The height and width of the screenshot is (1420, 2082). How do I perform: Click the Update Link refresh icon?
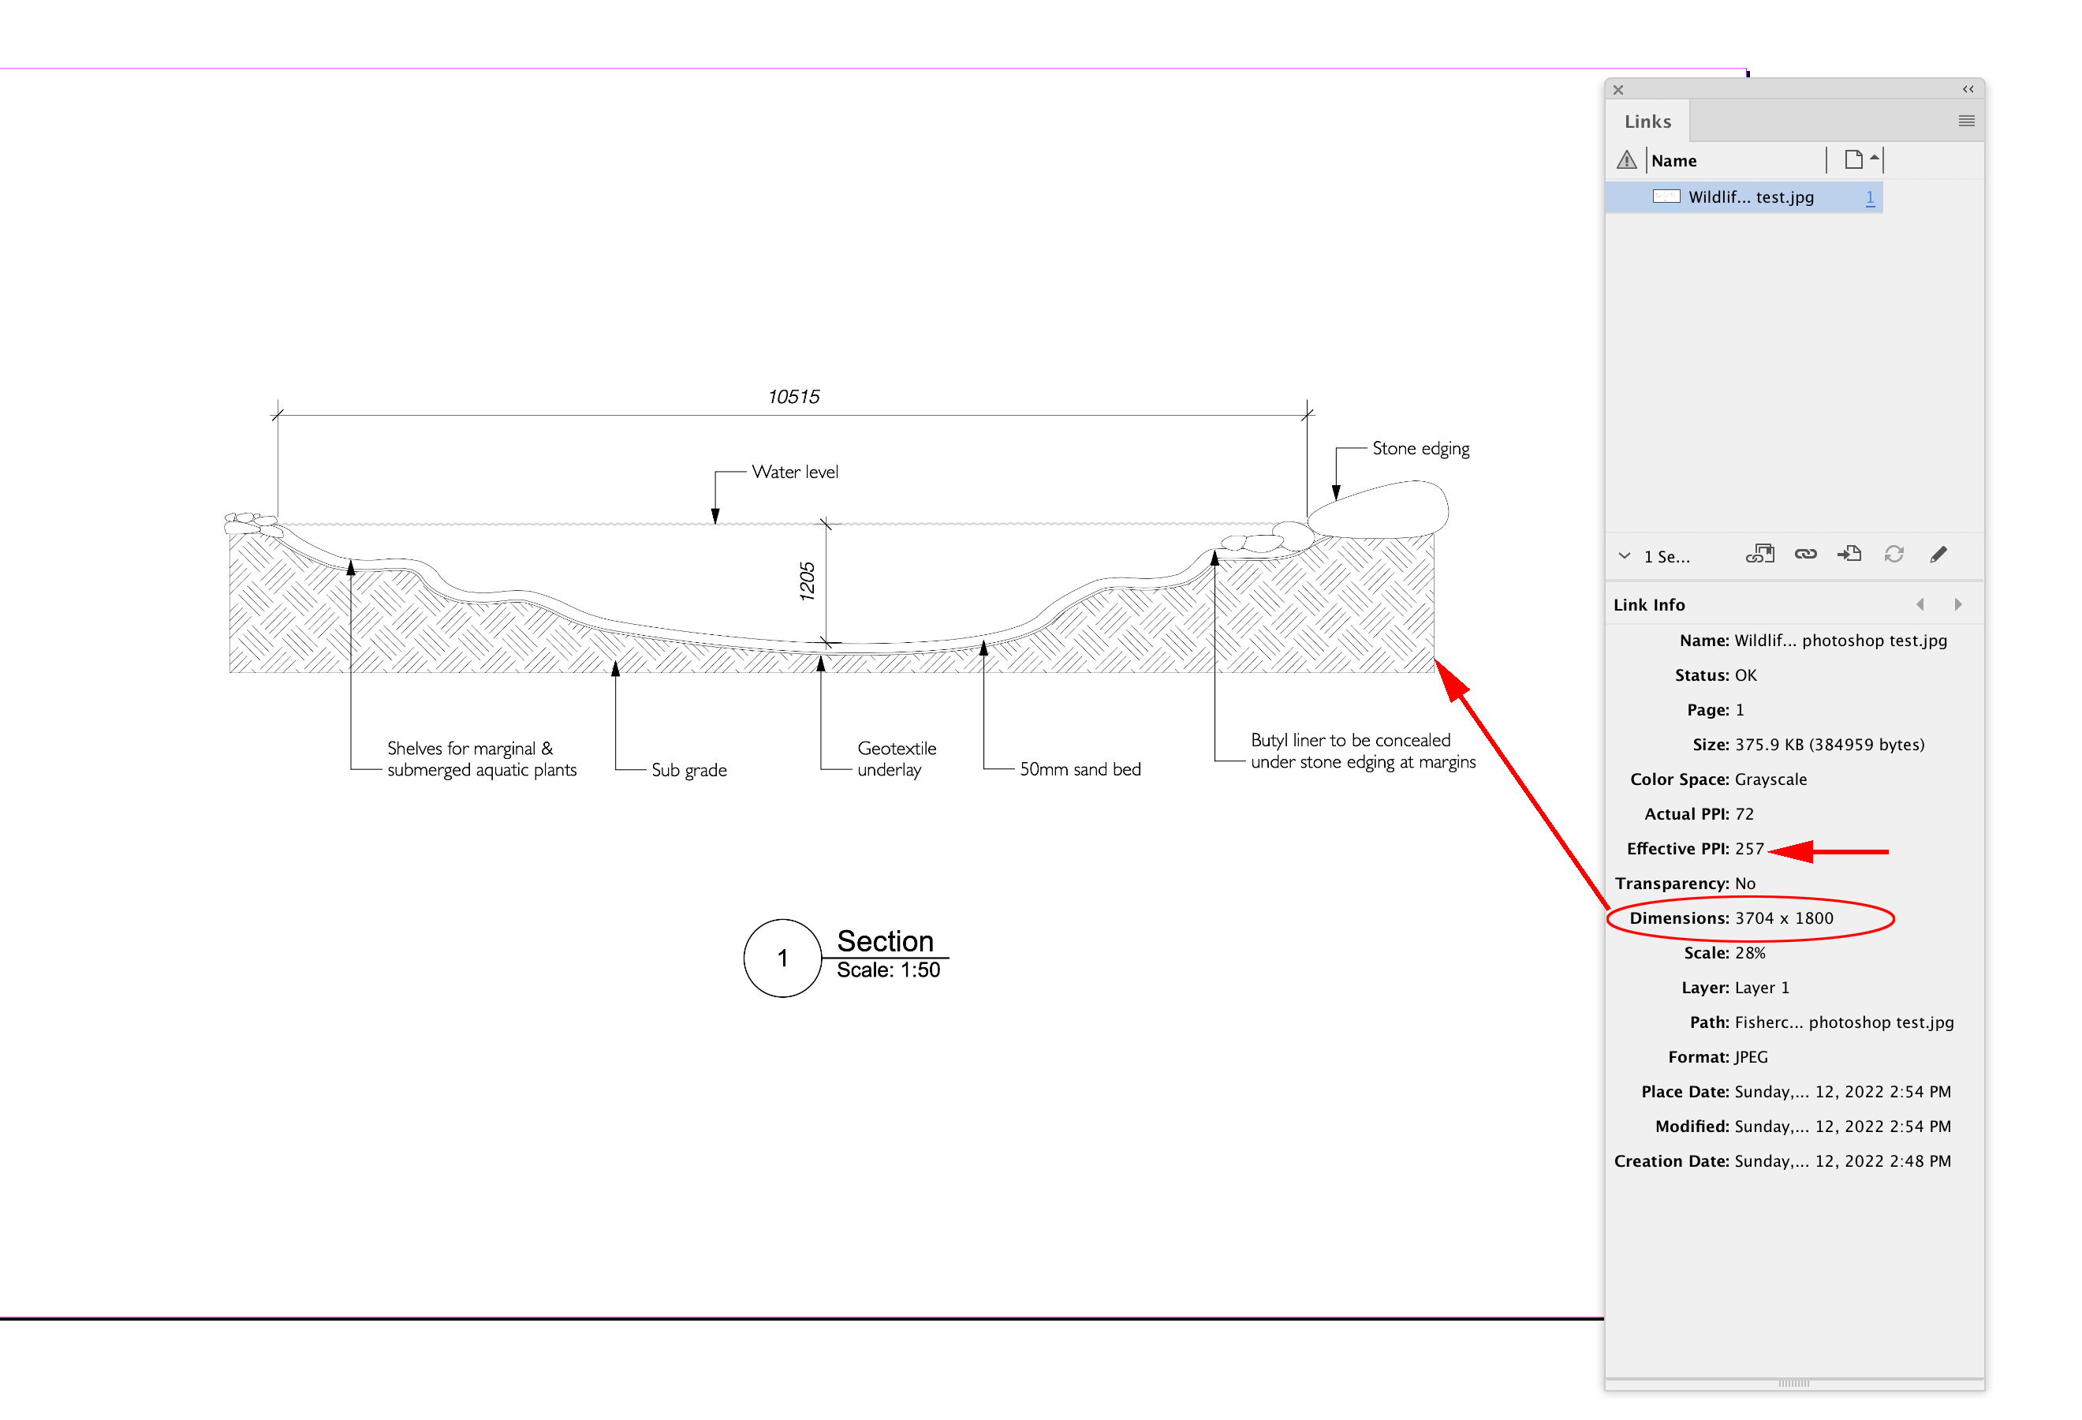point(1894,554)
